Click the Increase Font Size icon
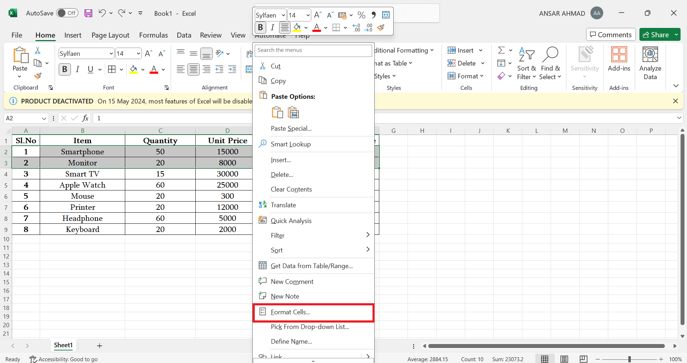This screenshot has width=687, height=363. pos(148,53)
